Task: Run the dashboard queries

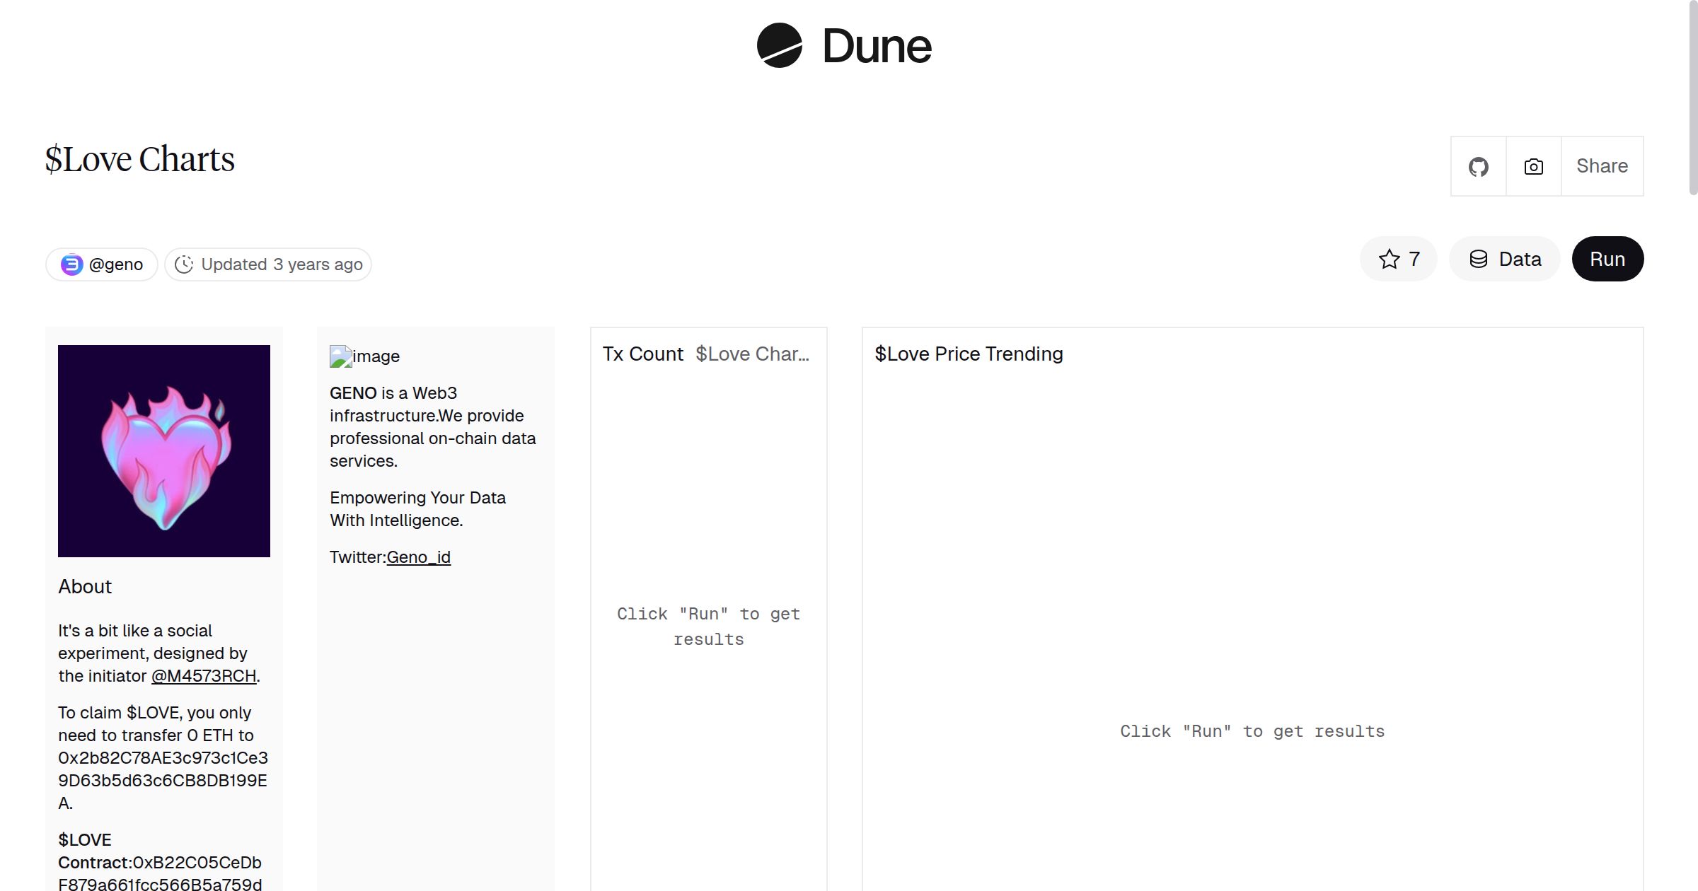Action: (x=1607, y=259)
